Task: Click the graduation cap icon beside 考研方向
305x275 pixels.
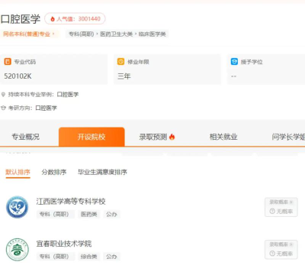Action: point(3,108)
